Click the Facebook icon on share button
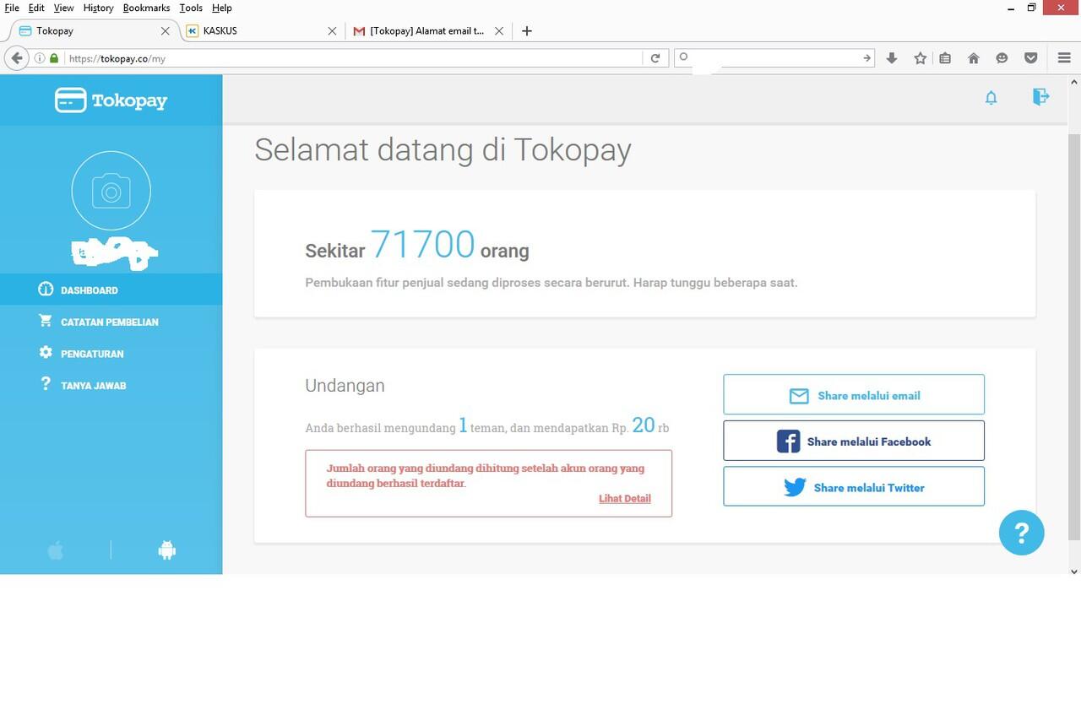This screenshot has width=1081, height=715. [787, 440]
